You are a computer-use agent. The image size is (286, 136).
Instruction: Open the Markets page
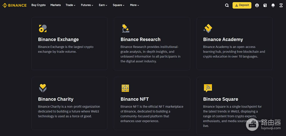point(56,5)
